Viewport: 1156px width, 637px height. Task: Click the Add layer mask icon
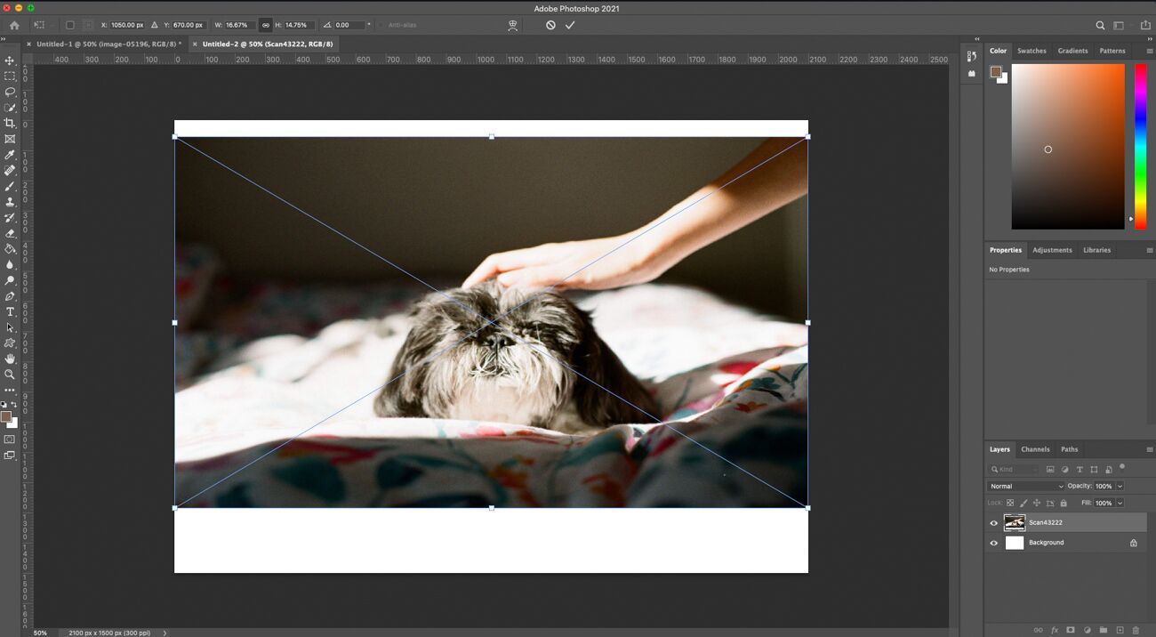tap(1070, 629)
